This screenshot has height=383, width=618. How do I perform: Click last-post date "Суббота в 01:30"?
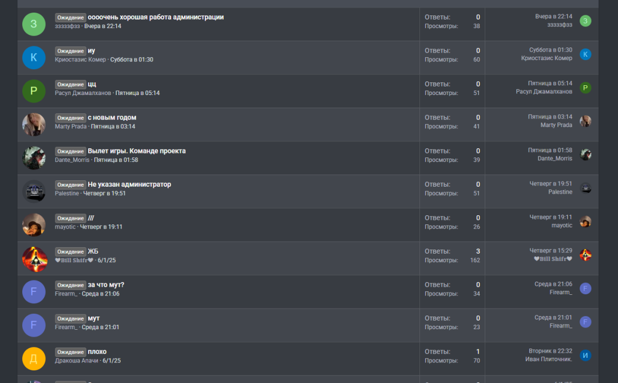pyautogui.click(x=550, y=50)
